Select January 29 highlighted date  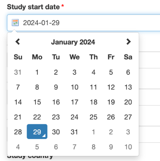click(37, 132)
